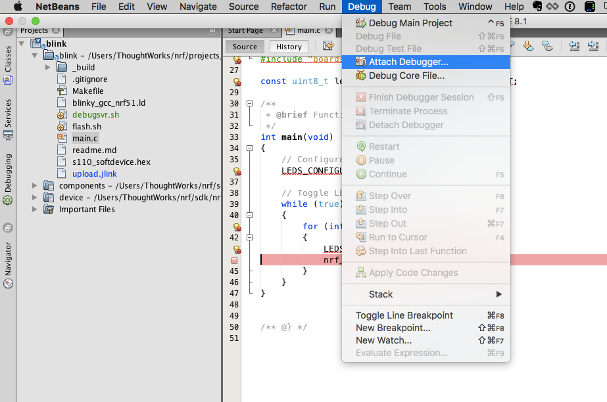Click the error hint bulb on the for line
This screenshot has width=607, height=402.
[x=237, y=227]
